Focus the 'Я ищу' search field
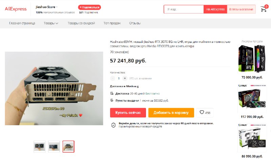The image size is (271, 161). tap(184, 9)
